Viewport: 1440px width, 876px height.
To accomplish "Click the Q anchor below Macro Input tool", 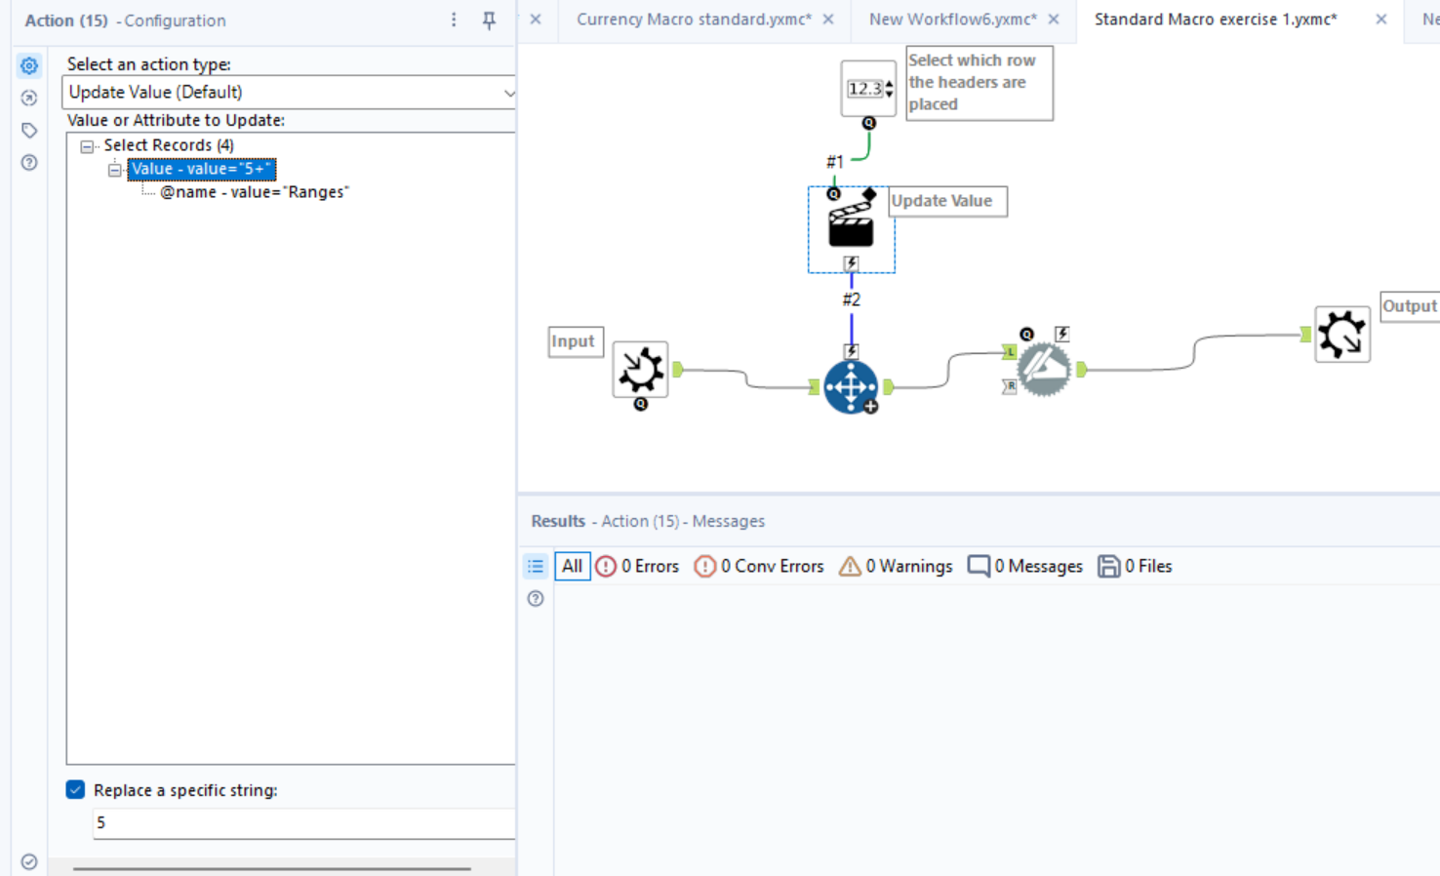I will 641,404.
